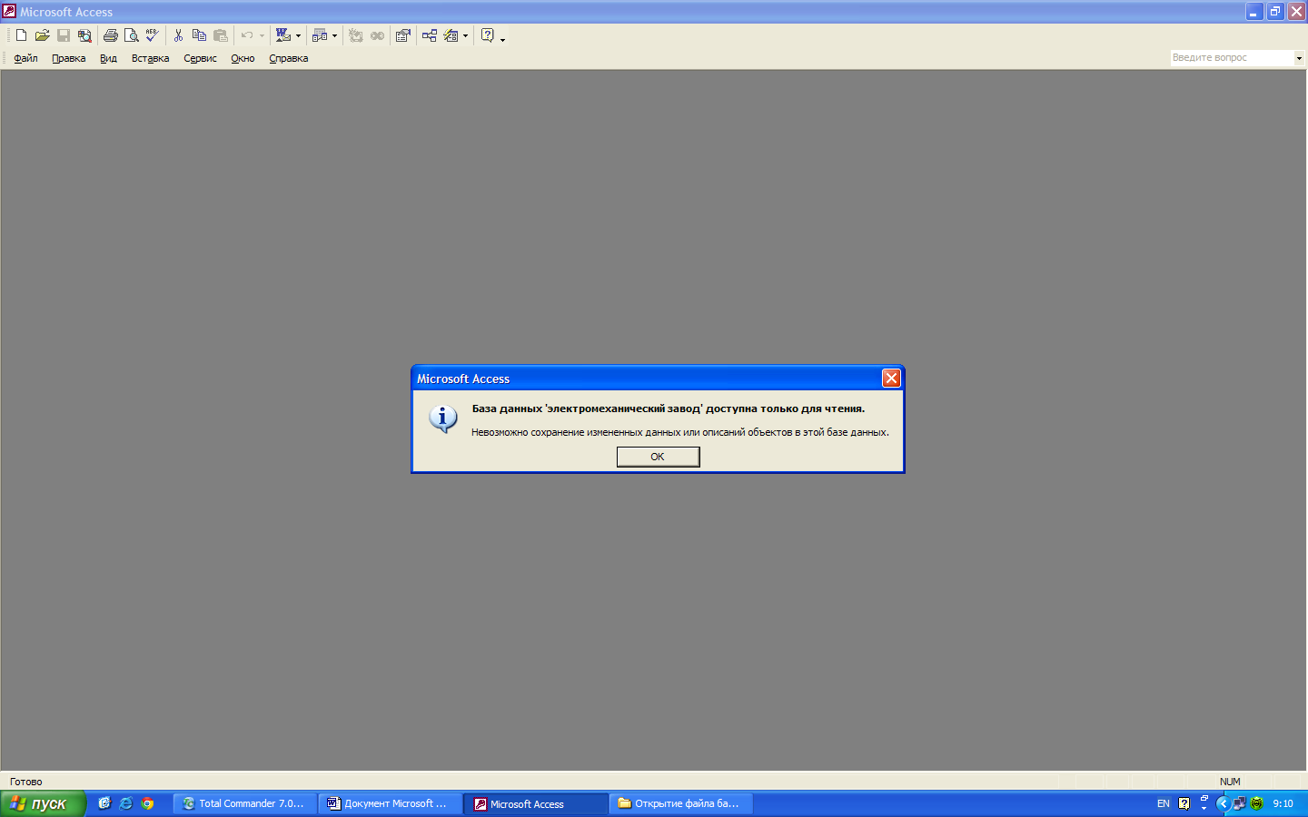This screenshot has height=817, width=1308.
Task: Launch Internet Explorer from quick launch
Action: (x=126, y=803)
